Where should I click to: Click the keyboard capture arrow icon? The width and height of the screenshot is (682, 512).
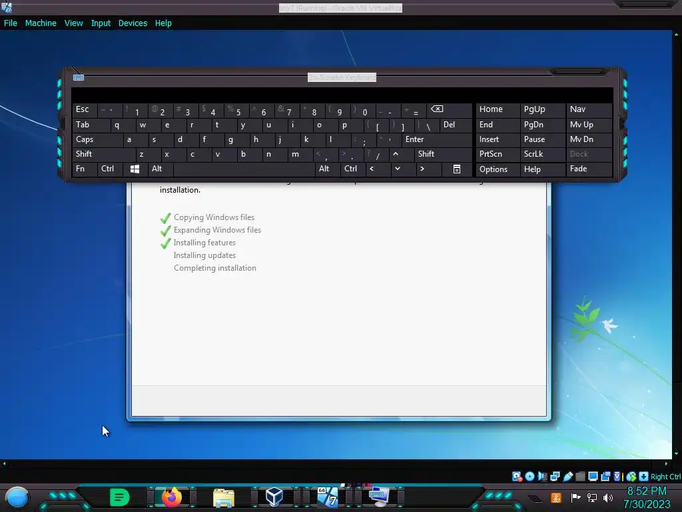tap(644, 476)
